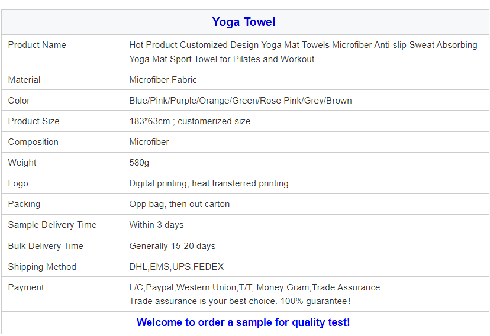The image size is (490, 336).
Task: Click the Payment row label
Action: click(x=26, y=287)
